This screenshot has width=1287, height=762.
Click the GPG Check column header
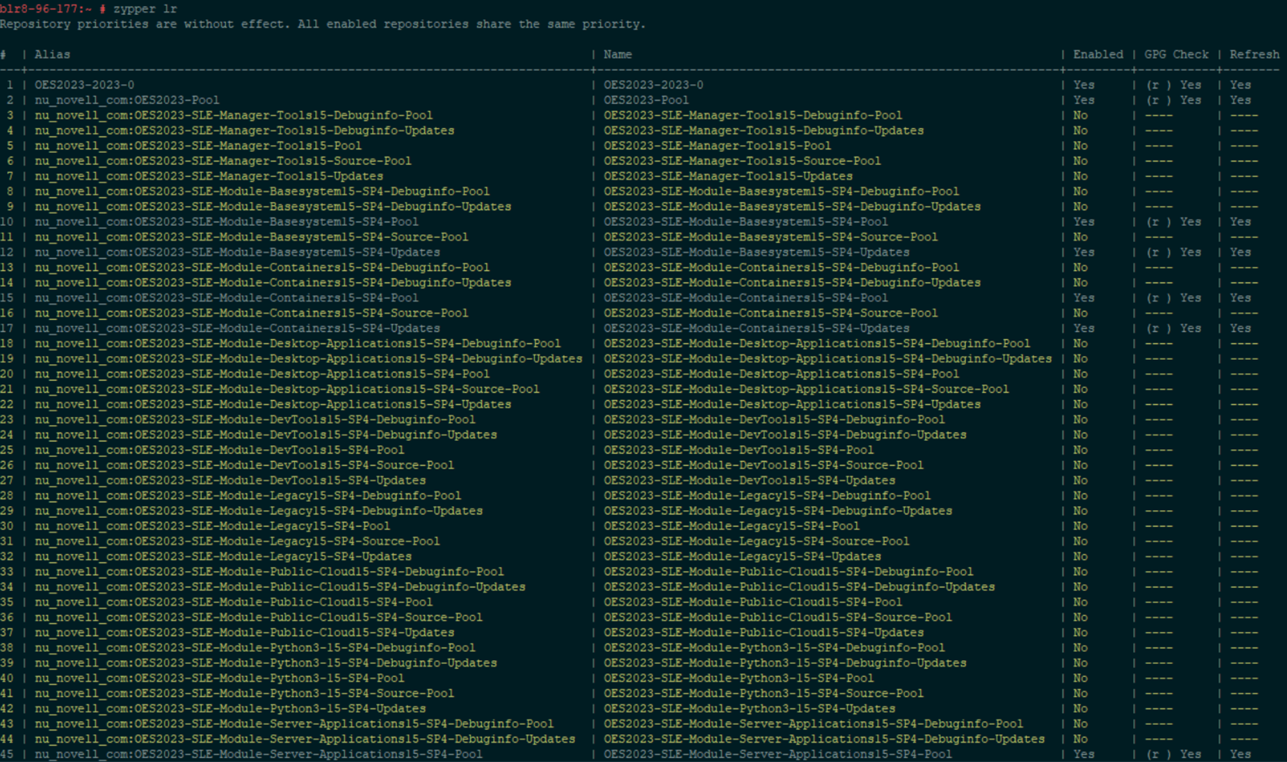1176,55
